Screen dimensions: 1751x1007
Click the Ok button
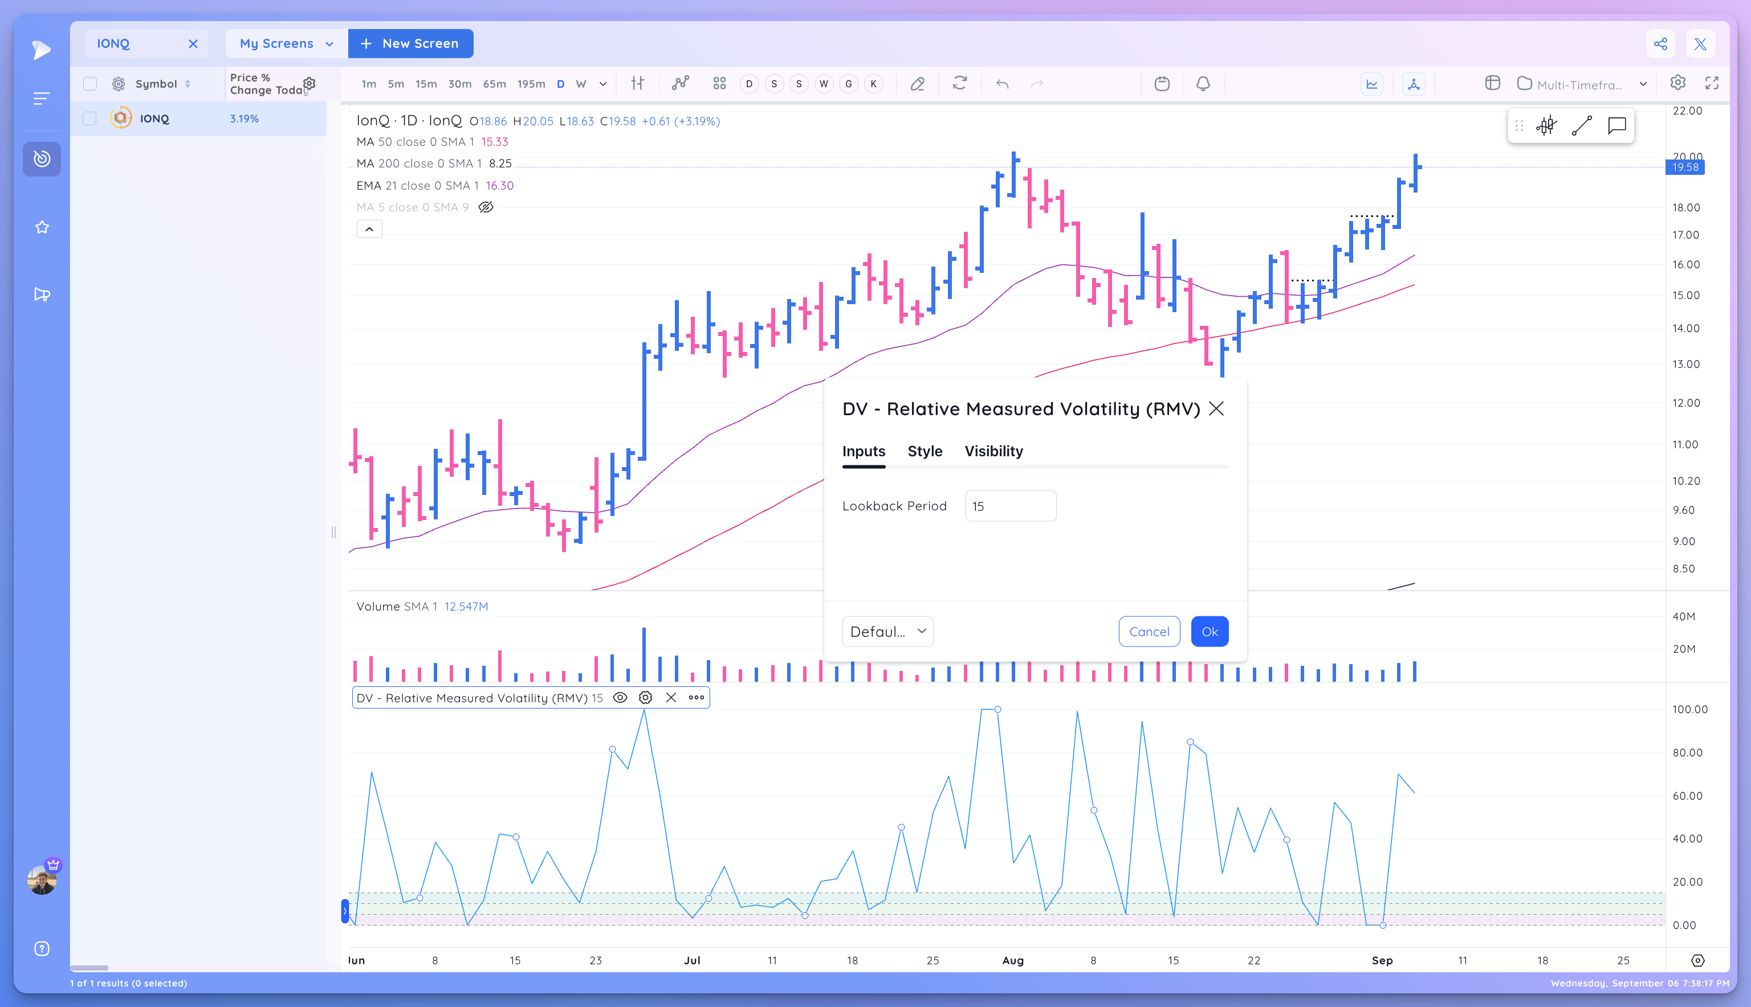[1209, 632]
